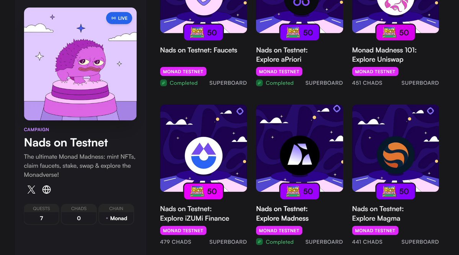
Task: Click the LIVE broadcast badge
Action: pos(119,18)
